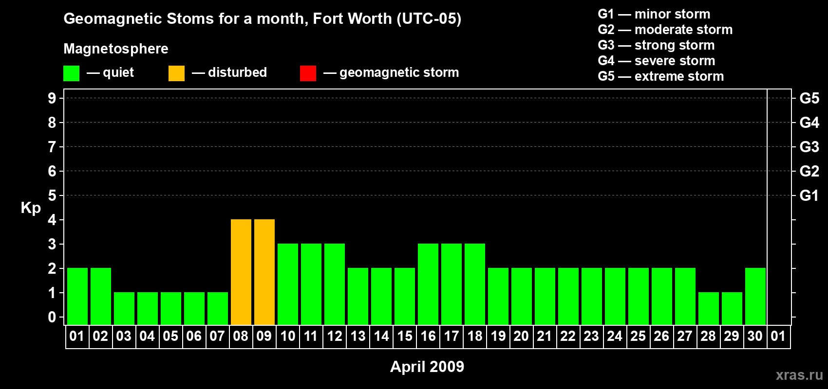Select the orange bar for day 09

point(264,272)
